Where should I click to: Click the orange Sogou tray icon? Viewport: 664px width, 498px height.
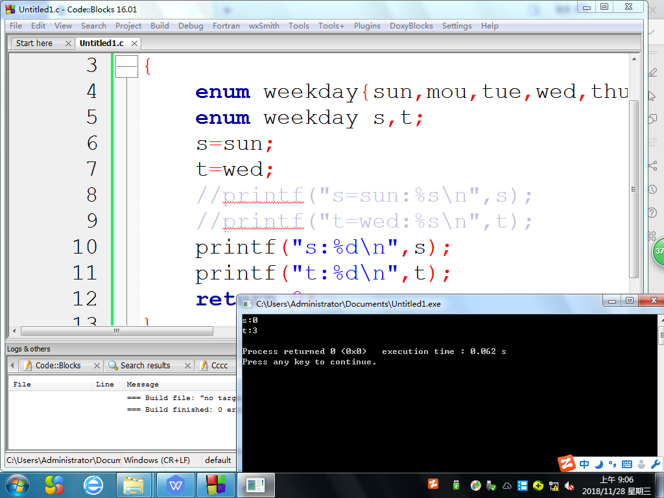(433, 484)
